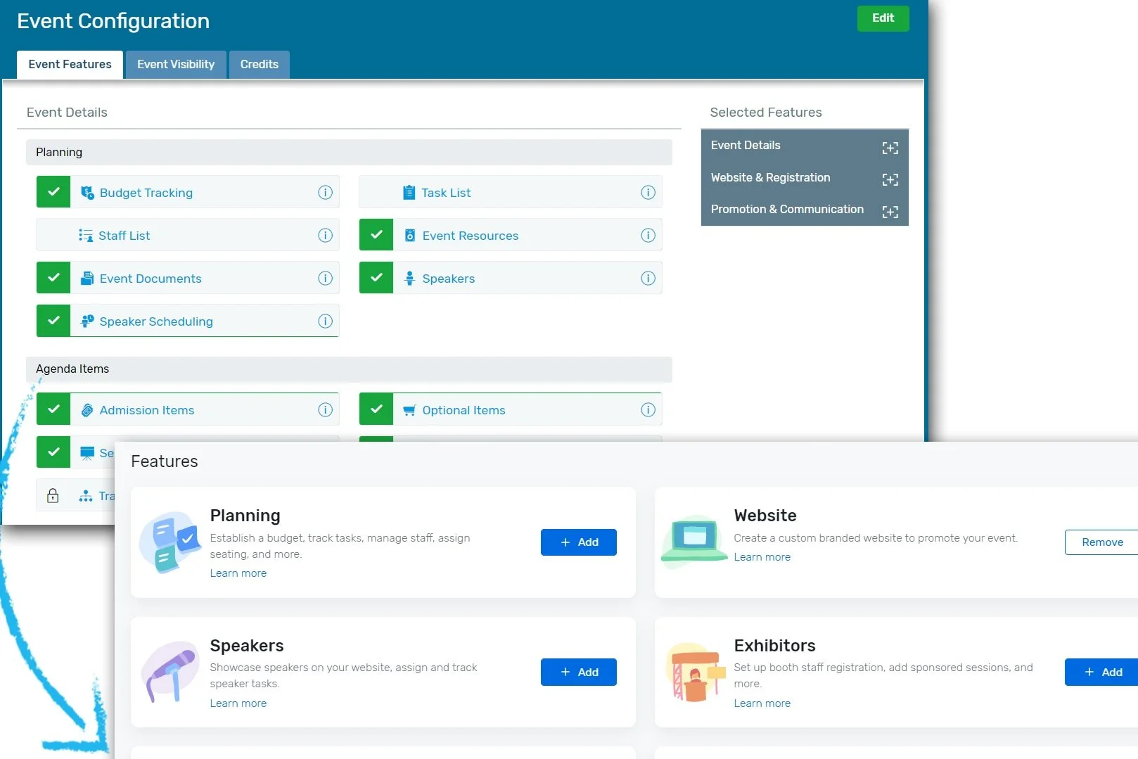Open Learn more under Speakers card
Screen dimensions: 1138x759
click(238, 703)
